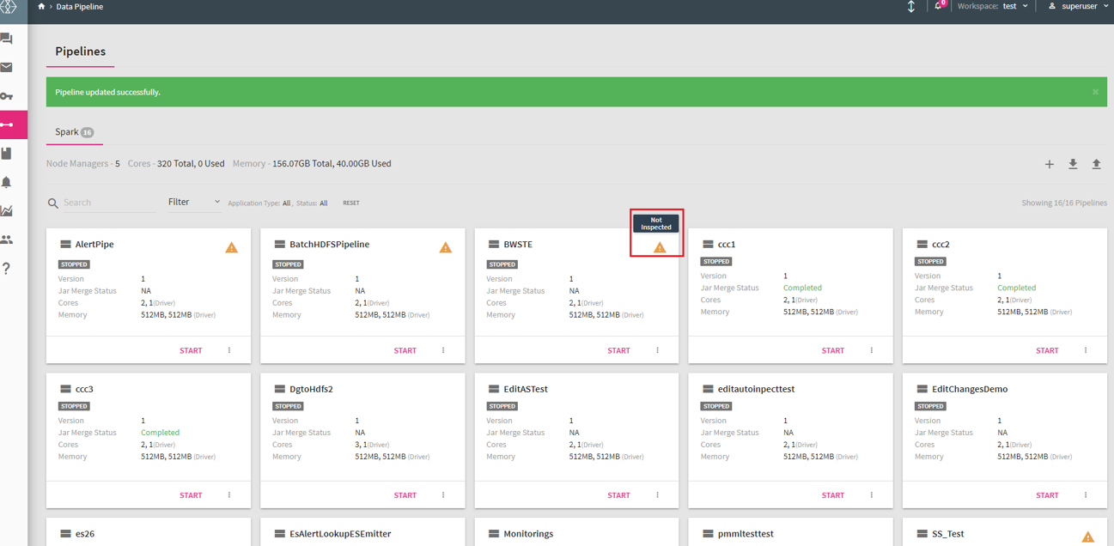Open the Workspace test dropdown
The width and height of the screenshot is (1114, 546).
1015,6
